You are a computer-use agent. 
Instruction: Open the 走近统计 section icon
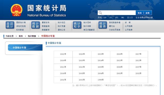point(10,25)
